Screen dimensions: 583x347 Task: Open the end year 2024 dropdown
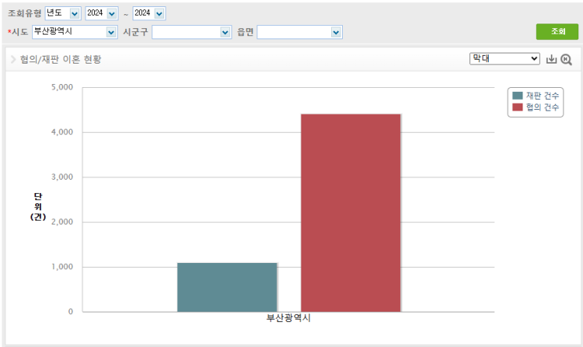tap(149, 13)
